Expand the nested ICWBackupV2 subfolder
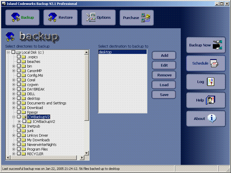231x173 pixels. 19,121
